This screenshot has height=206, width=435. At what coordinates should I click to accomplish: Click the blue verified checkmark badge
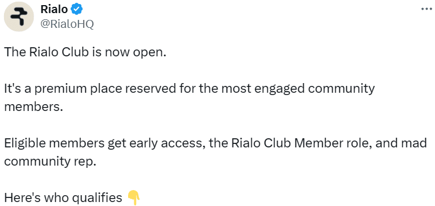pyautogui.click(x=76, y=10)
